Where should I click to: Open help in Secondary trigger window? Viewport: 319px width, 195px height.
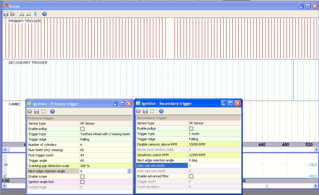pos(161,111)
